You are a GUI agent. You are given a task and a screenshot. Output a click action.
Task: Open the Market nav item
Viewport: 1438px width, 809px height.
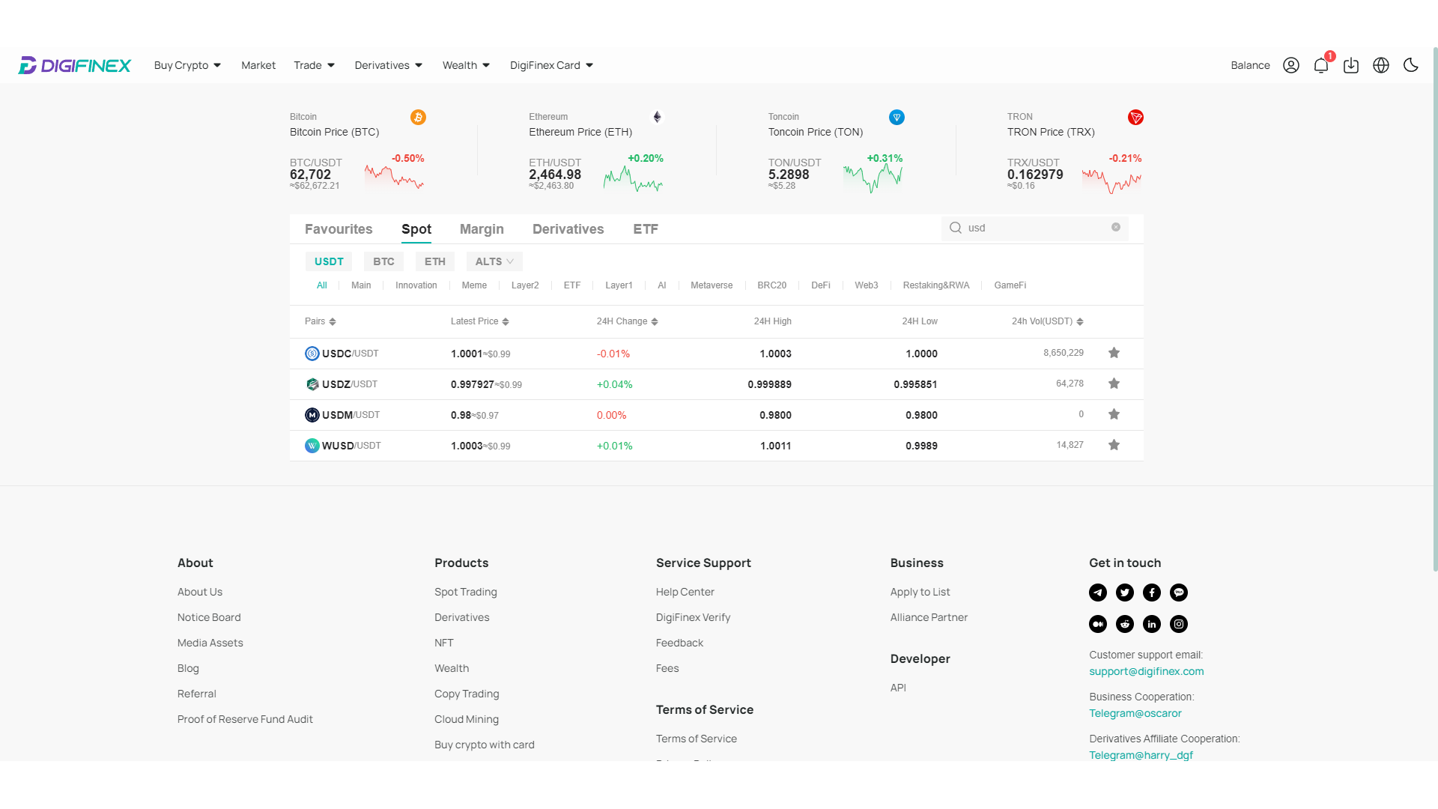(258, 65)
